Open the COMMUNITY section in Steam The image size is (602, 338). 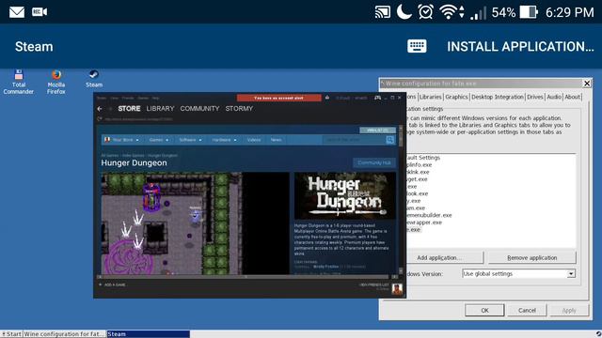coord(199,109)
